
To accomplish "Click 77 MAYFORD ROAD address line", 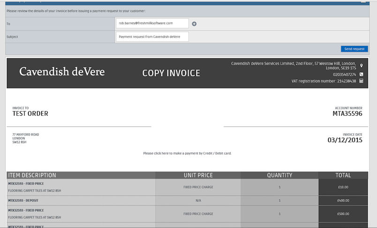I will point(26,135).
